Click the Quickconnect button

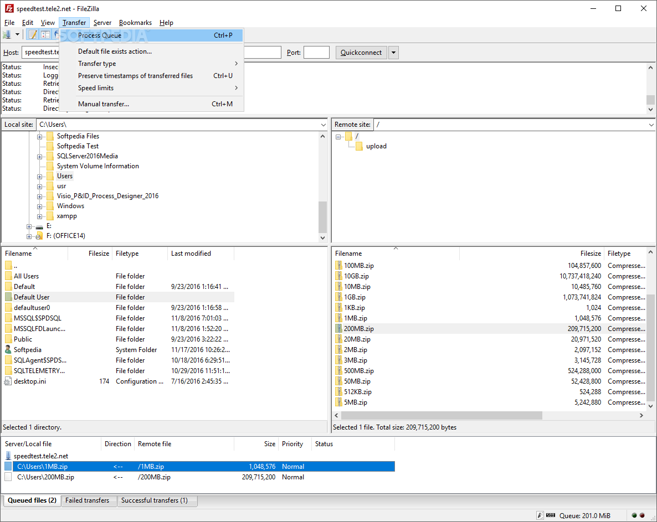pyautogui.click(x=361, y=53)
